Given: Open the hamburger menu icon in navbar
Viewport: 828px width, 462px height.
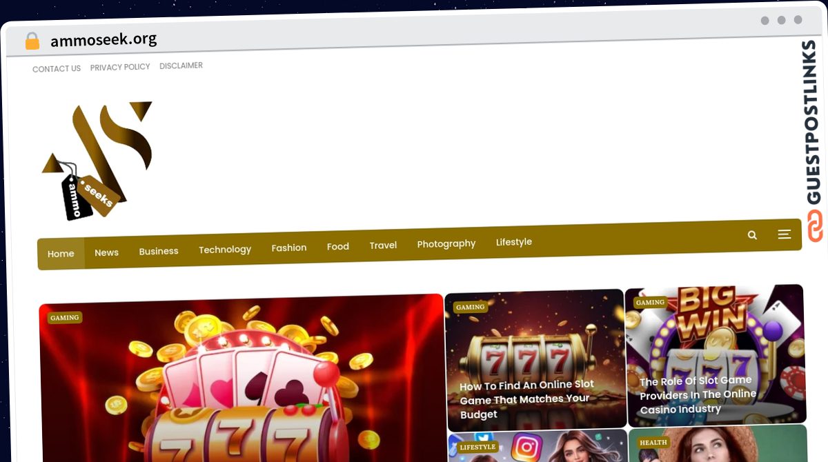Looking at the screenshot, I should pyautogui.click(x=785, y=234).
